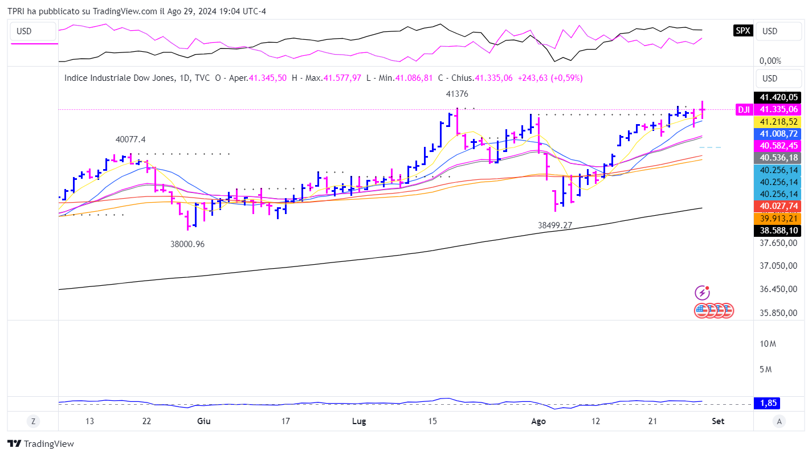Click the Set month label on the time axis
This screenshot has width=812, height=456.
(x=718, y=421)
